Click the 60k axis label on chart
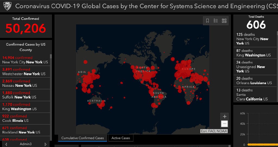The height and width of the screenshot is (147, 278). click(243, 113)
